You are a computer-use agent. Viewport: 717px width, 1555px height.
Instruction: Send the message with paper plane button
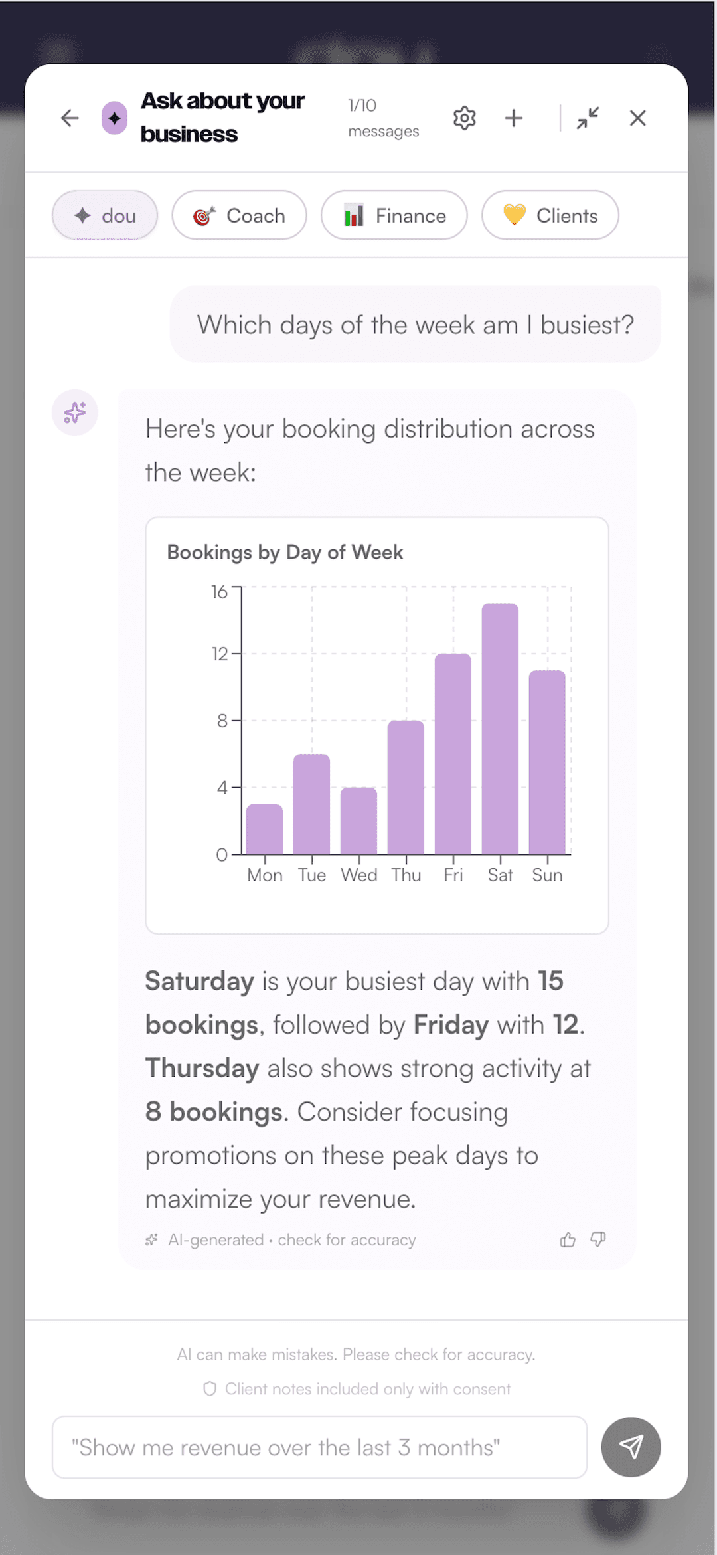pyautogui.click(x=631, y=1447)
